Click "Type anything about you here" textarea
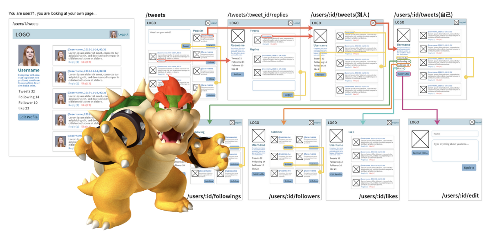Viewport: 491px width, 242px height. click(x=455, y=150)
